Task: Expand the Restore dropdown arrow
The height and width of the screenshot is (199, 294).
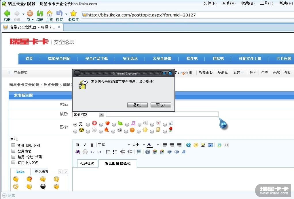Action: coord(66,14)
